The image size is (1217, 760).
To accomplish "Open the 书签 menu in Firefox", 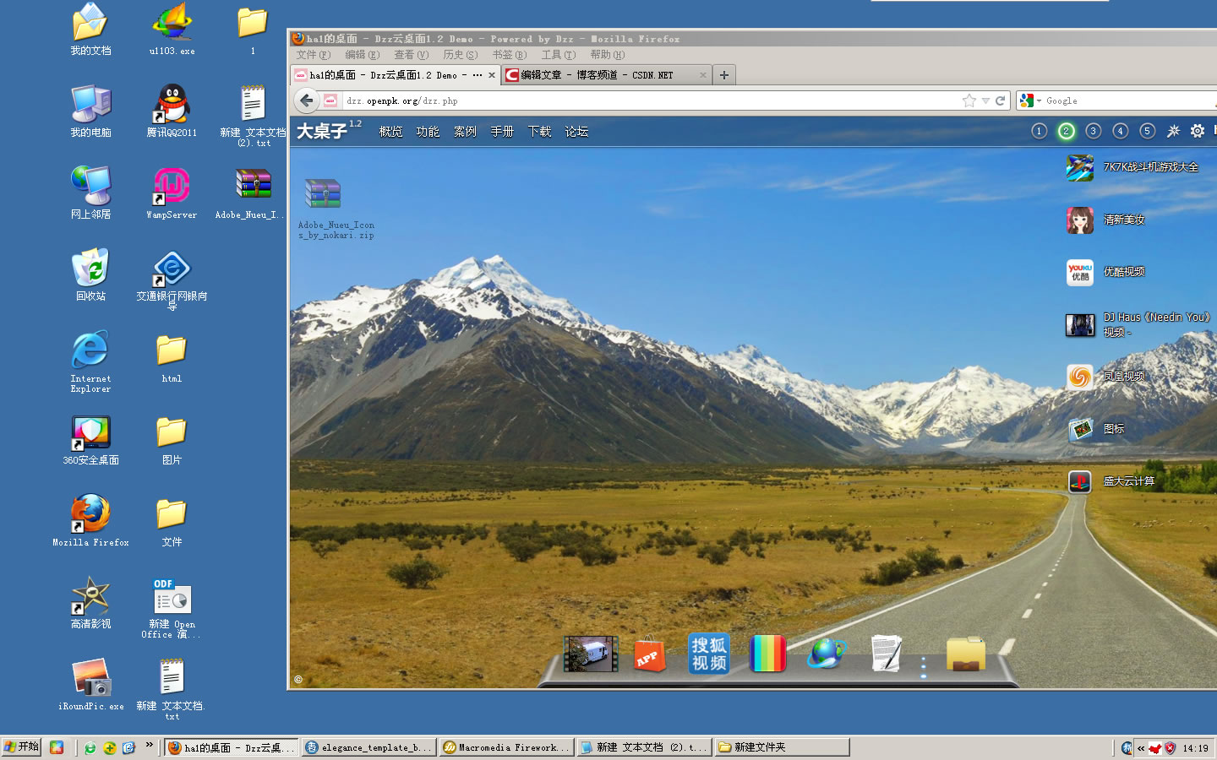I will click(510, 55).
